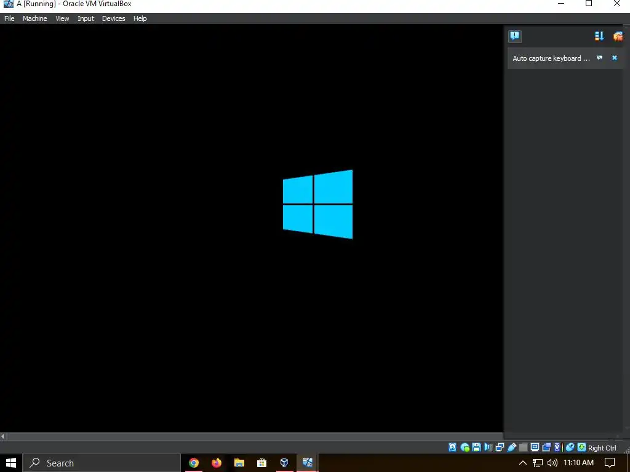Click the network adapters status icon
The width and height of the screenshot is (630, 472).
click(500, 447)
